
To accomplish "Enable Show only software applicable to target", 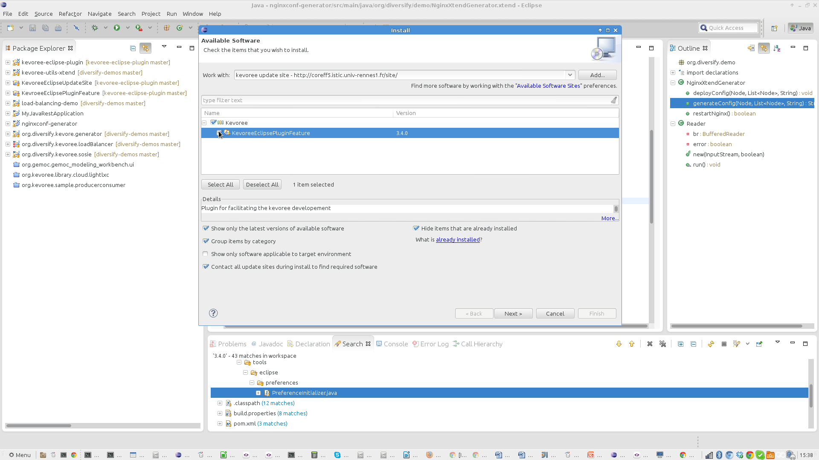I will [206, 254].
